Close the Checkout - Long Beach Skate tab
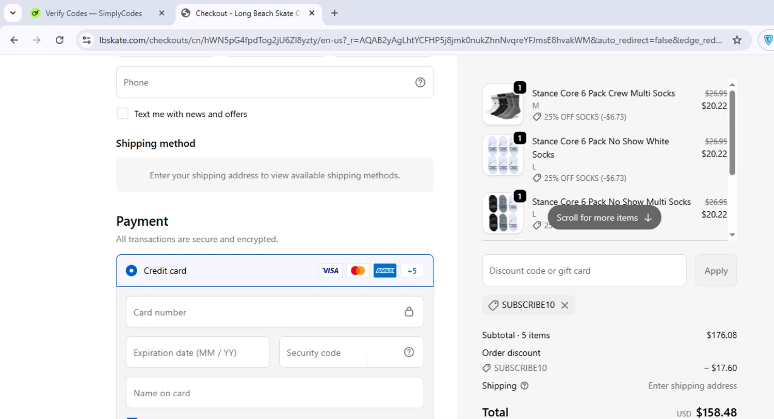The width and height of the screenshot is (774, 419). click(x=312, y=13)
